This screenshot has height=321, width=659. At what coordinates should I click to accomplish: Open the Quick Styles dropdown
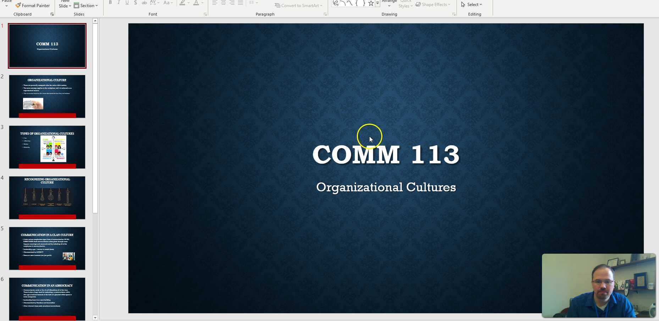tap(405, 4)
